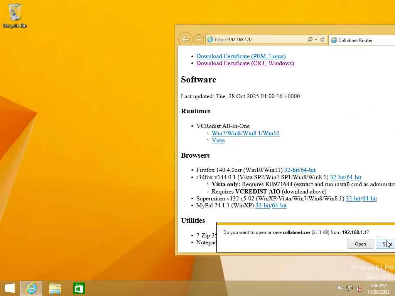Click the Runtimes heading
This screenshot has height=296, width=395.
click(196, 111)
